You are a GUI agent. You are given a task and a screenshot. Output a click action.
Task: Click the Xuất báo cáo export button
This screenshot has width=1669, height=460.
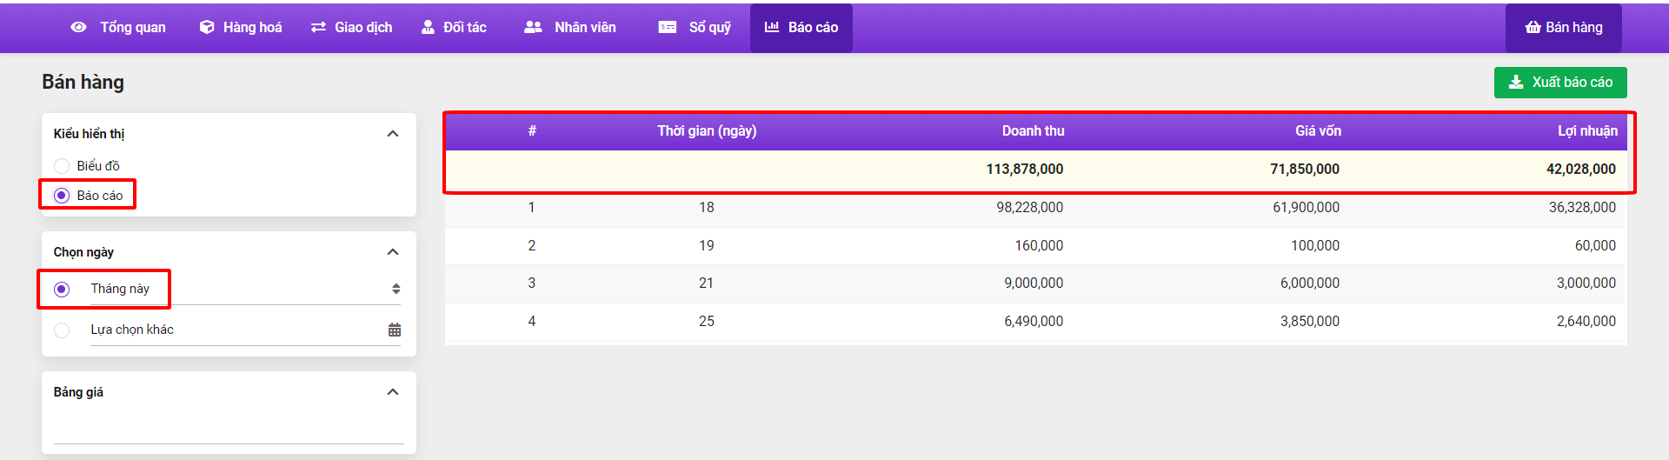[1560, 82]
